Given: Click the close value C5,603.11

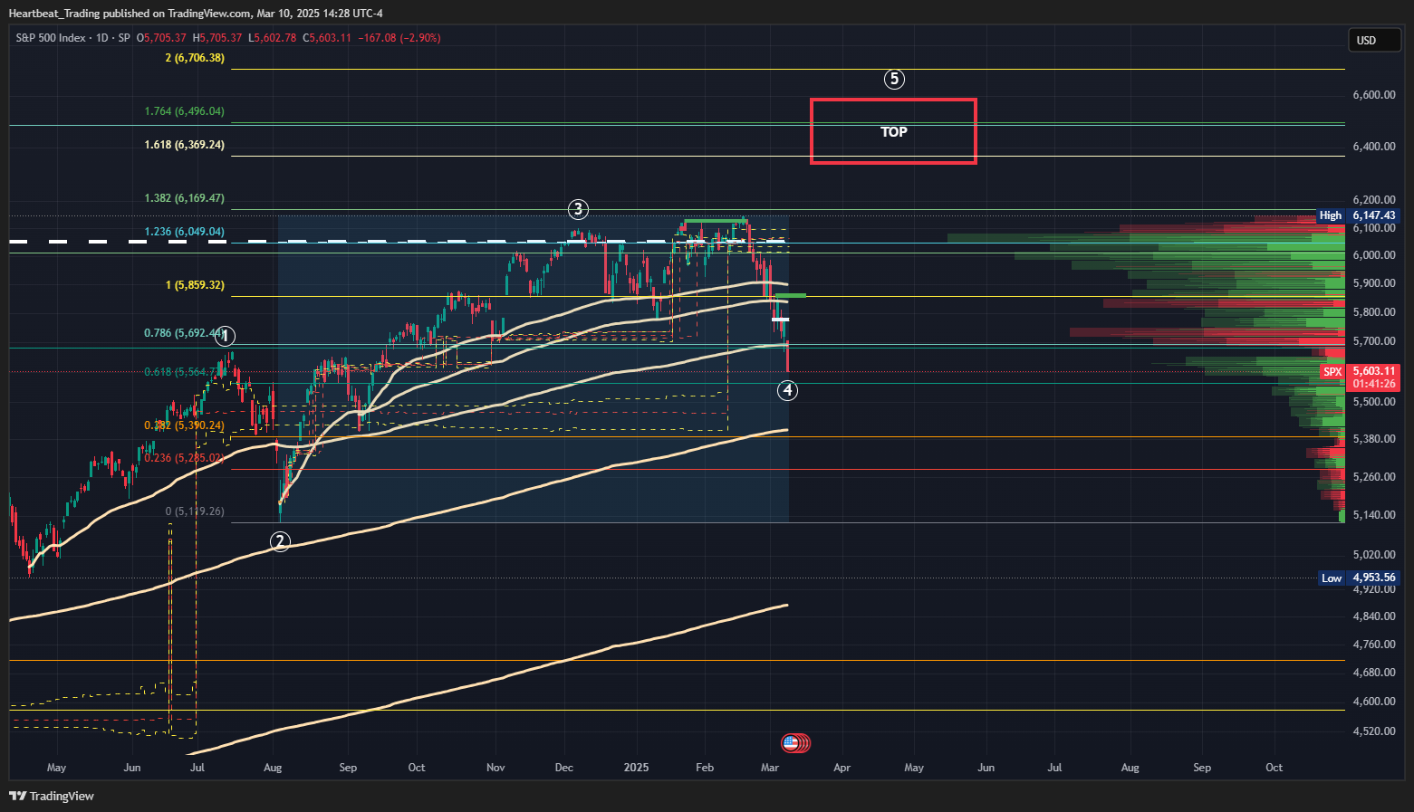Looking at the screenshot, I should click(x=327, y=38).
